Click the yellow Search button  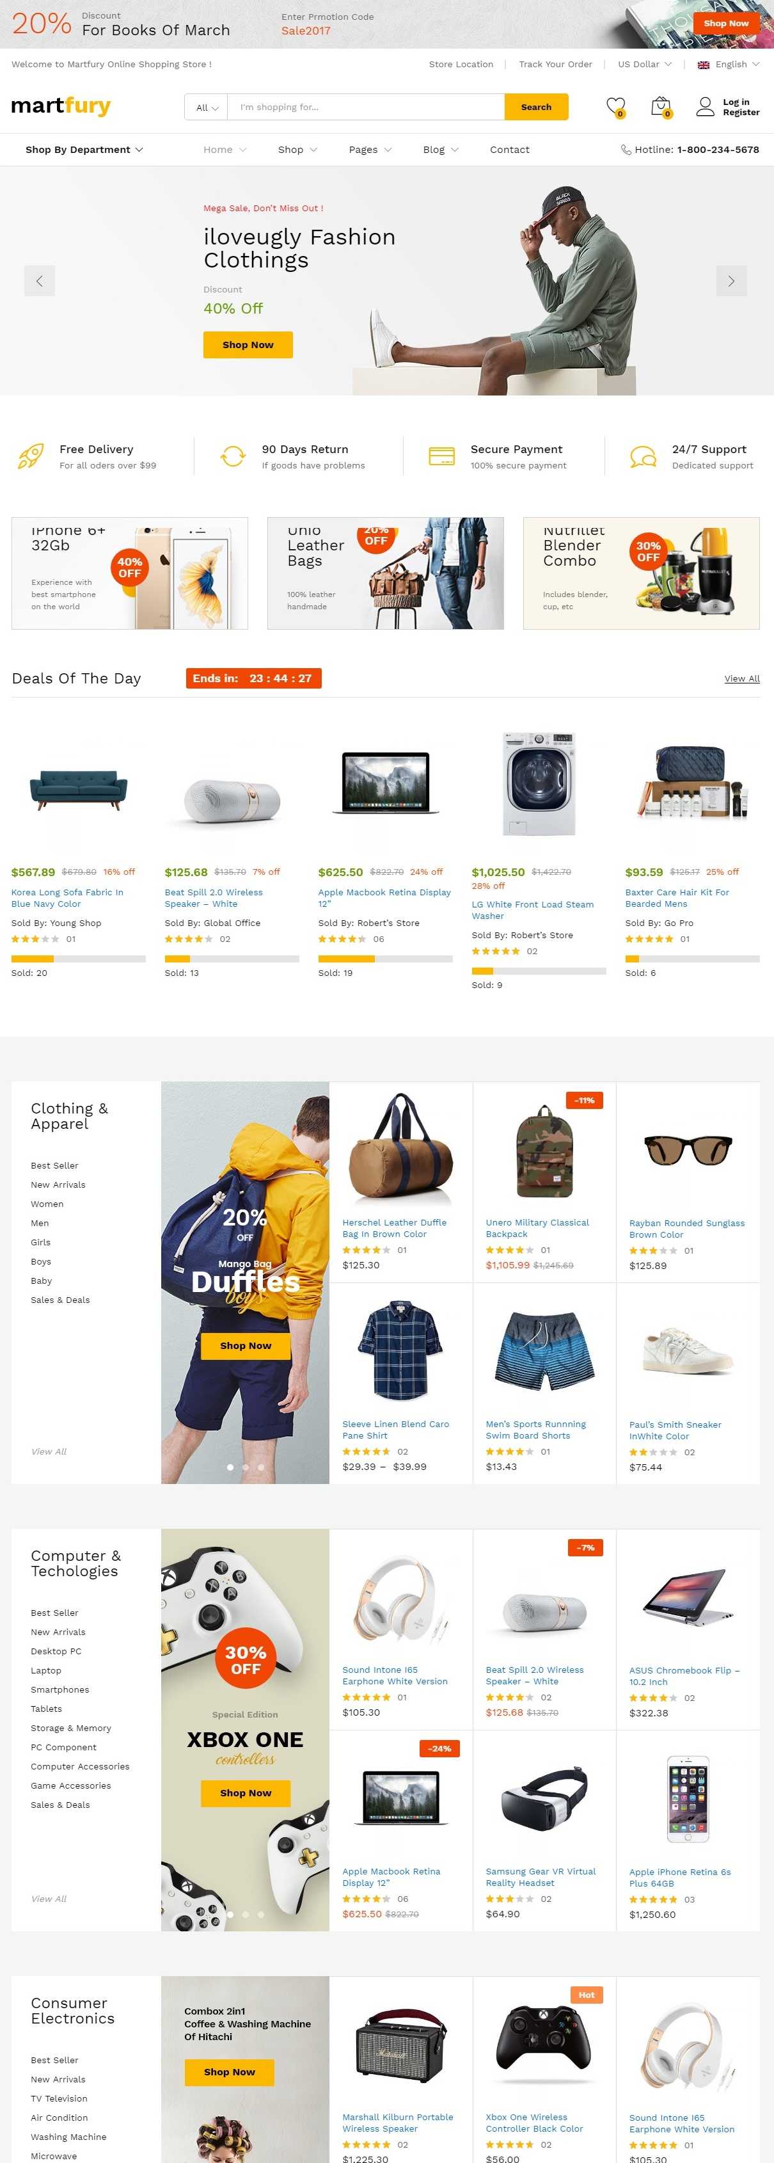pos(537,108)
